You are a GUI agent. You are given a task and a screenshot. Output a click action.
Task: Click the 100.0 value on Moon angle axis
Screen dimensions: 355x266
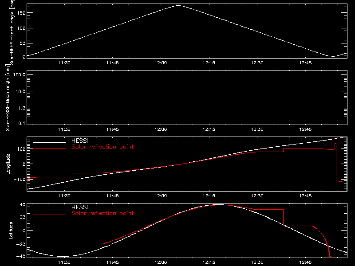pyautogui.click(x=19, y=75)
